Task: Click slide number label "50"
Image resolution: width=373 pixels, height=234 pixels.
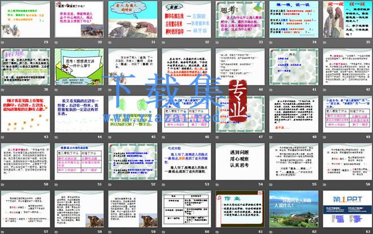Action: [46, 184]
